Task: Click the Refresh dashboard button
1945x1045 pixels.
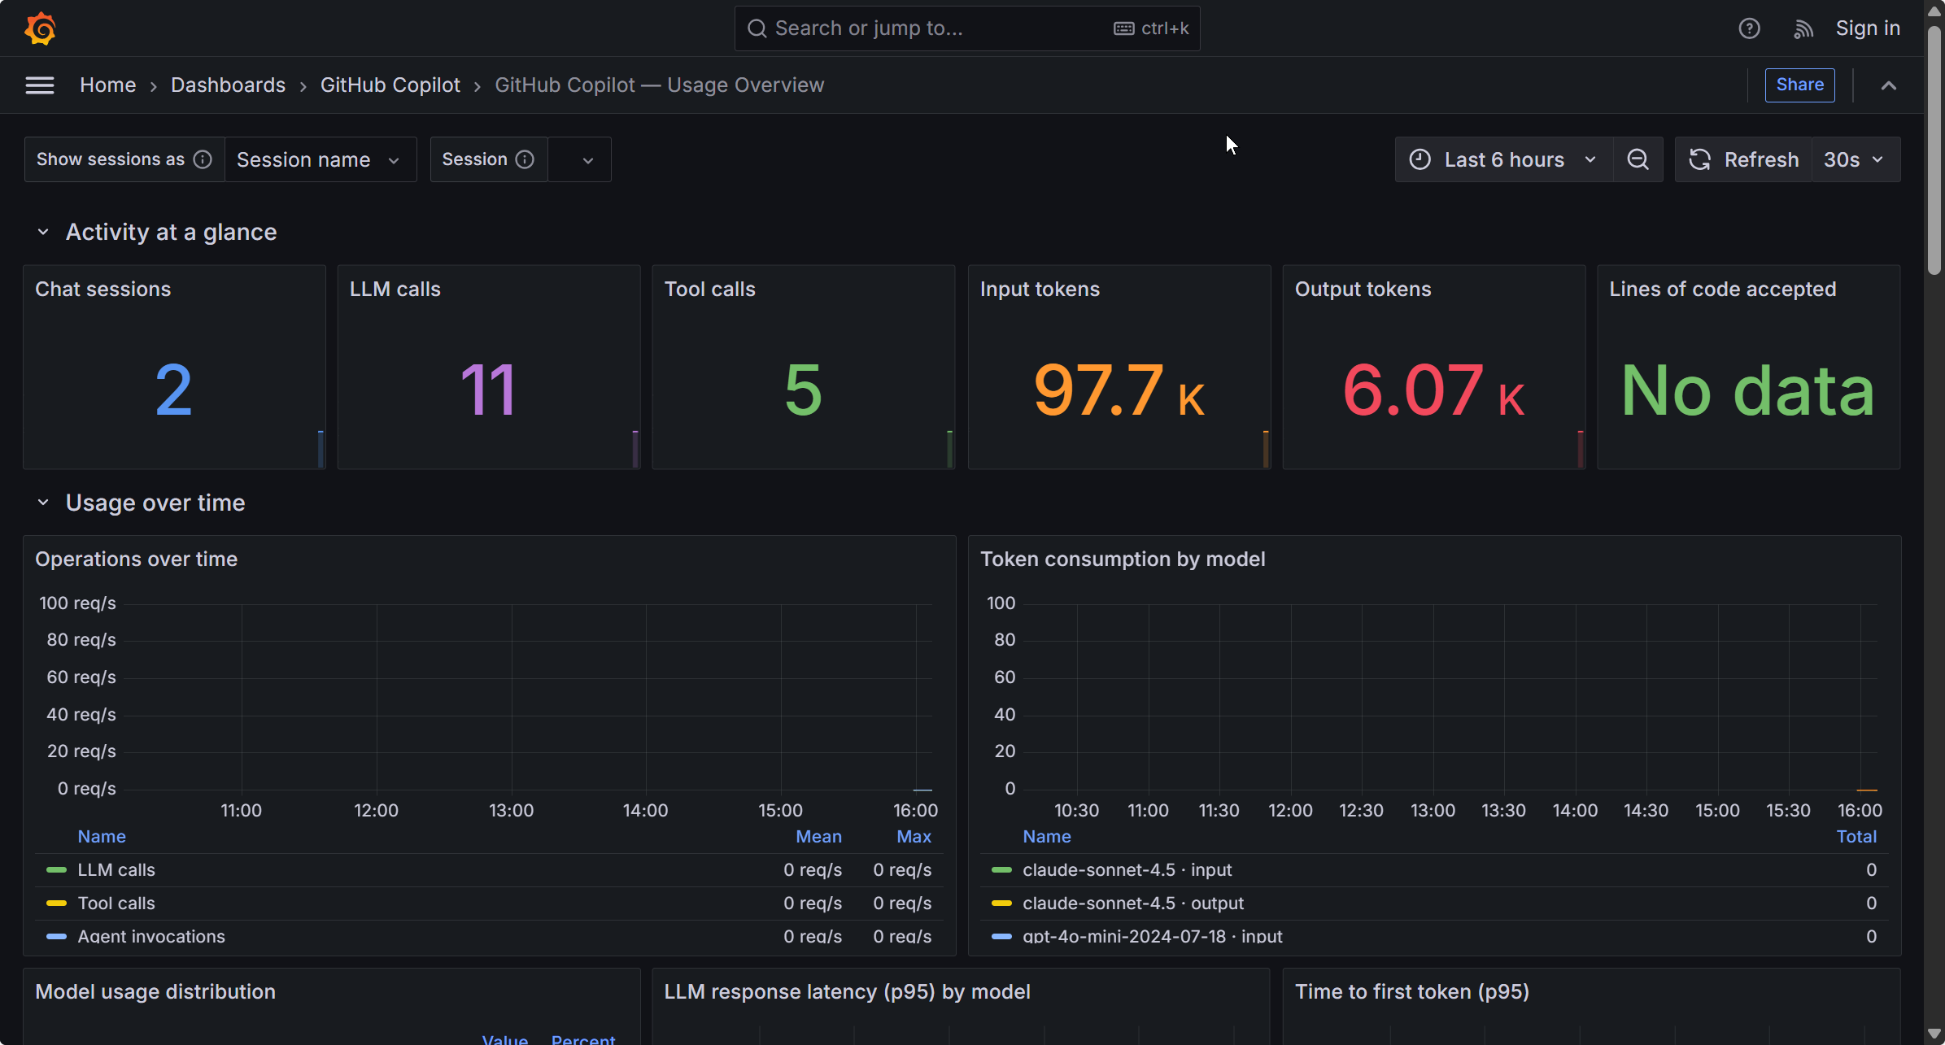Action: click(x=1744, y=159)
